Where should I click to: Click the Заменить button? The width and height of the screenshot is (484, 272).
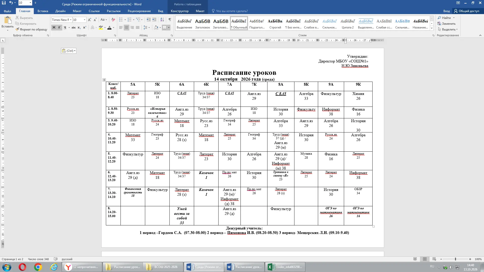(446, 24)
